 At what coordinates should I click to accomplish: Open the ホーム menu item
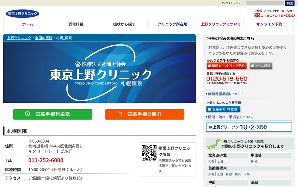(27, 24)
